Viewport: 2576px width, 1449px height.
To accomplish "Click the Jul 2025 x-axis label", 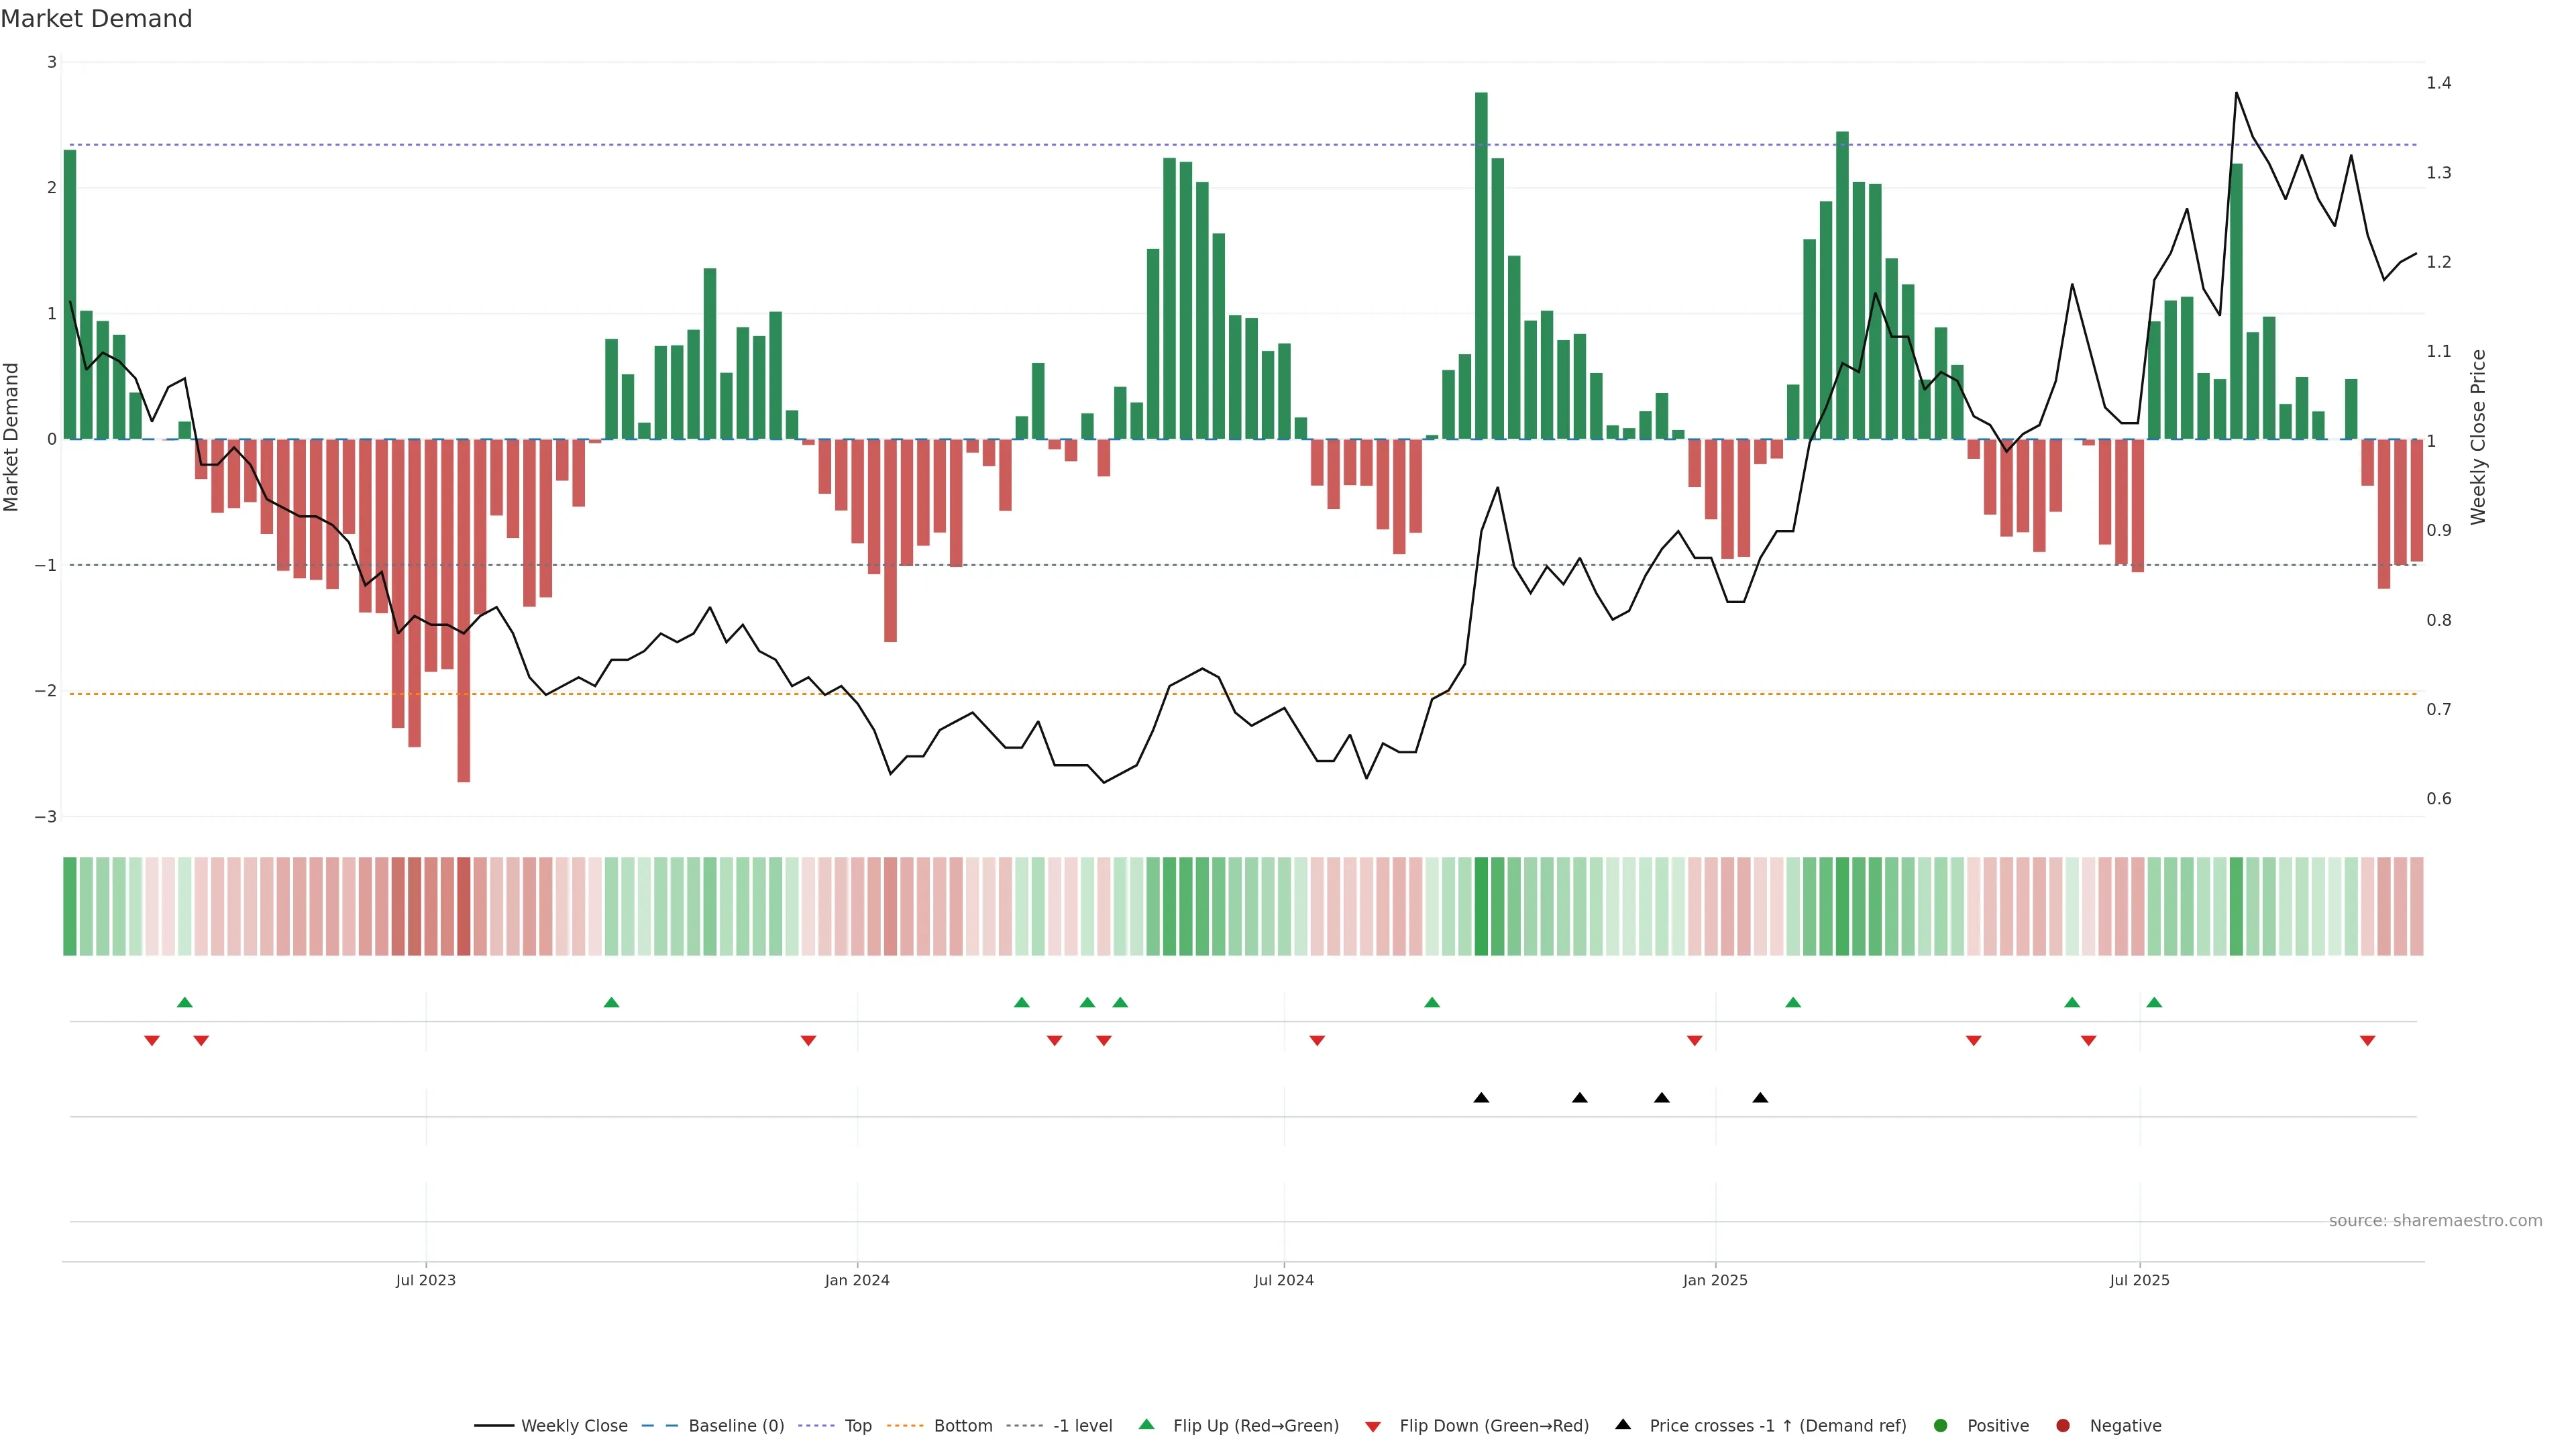I will 2139,1280.
